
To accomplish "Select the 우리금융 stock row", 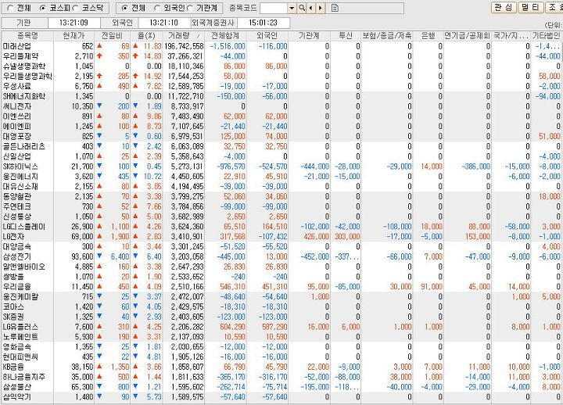I will [x=281, y=287].
